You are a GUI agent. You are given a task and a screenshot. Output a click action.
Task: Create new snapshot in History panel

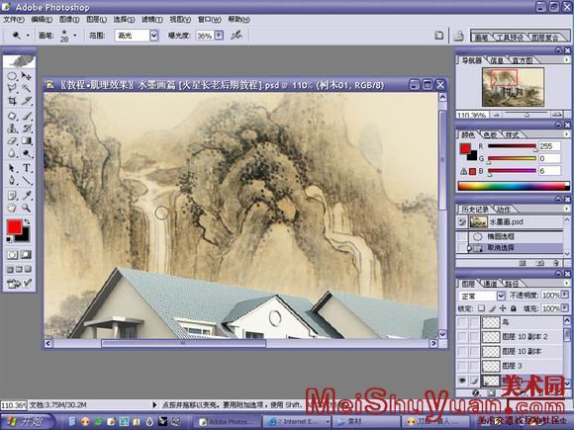point(540,263)
